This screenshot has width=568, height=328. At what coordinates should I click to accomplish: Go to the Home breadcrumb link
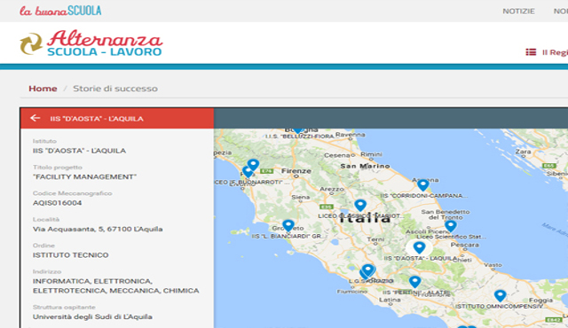point(43,89)
